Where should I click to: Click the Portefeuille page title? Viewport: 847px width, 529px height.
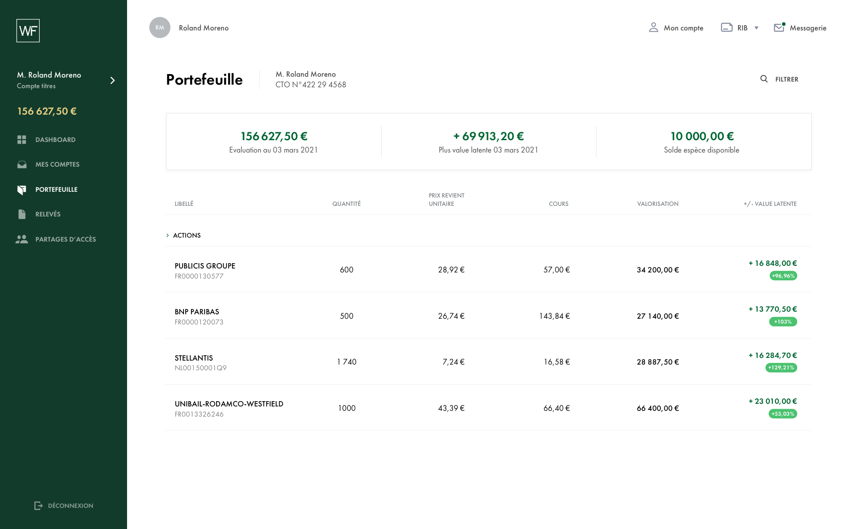[204, 79]
